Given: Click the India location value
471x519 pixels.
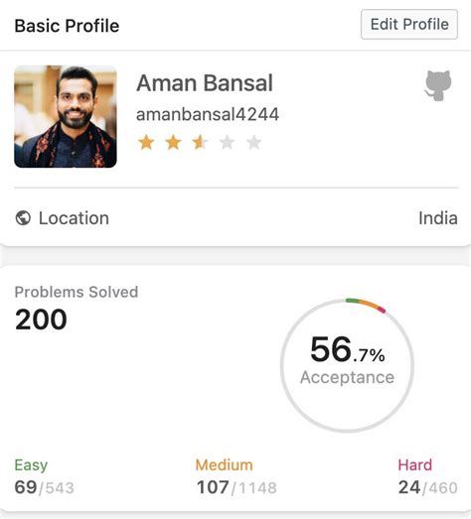Looking at the screenshot, I should click(x=438, y=218).
